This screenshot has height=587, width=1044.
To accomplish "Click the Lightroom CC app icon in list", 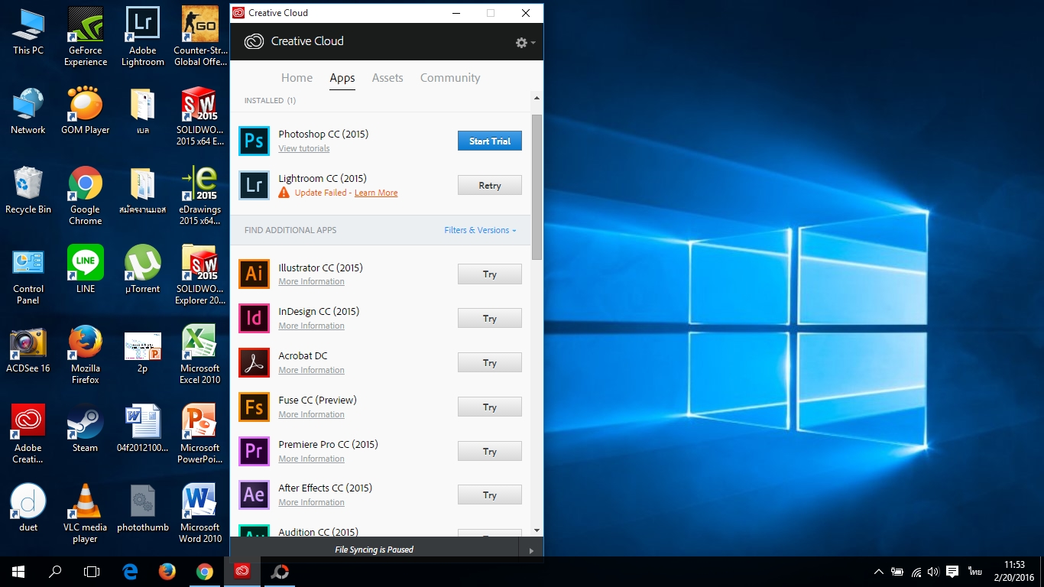I will pyautogui.click(x=254, y=185).
